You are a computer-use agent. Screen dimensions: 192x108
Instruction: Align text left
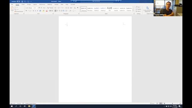[x=55, y=11]
